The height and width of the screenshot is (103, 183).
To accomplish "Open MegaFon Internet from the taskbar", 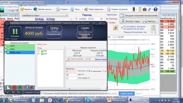I will (18, 100).
